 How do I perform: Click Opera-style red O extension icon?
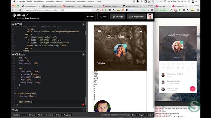pos(102,10)
